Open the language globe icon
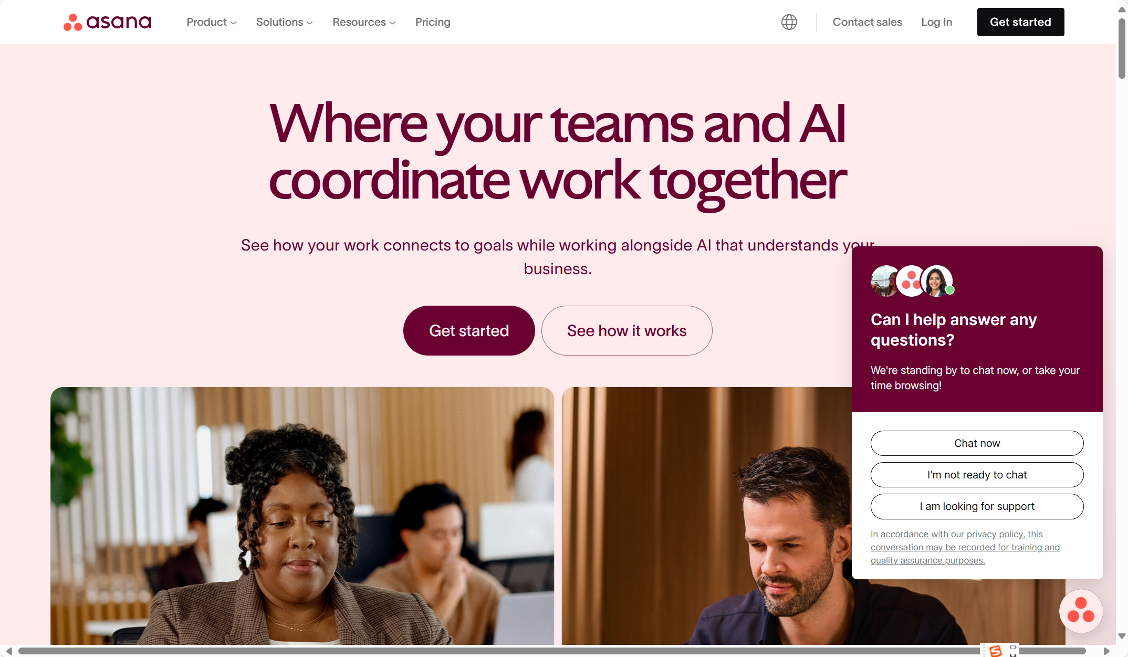1128x657 pixels. tap(789, 22)
